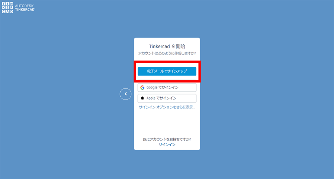The height and width of the screenshot is (179, 334).
Task: Click the K tile in the Tinkercad logo
Action: [x=4, y=8]
